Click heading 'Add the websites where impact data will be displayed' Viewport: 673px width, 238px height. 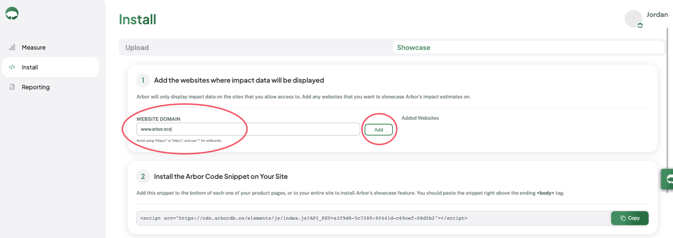pyautogui.click(x=239, y=80)
